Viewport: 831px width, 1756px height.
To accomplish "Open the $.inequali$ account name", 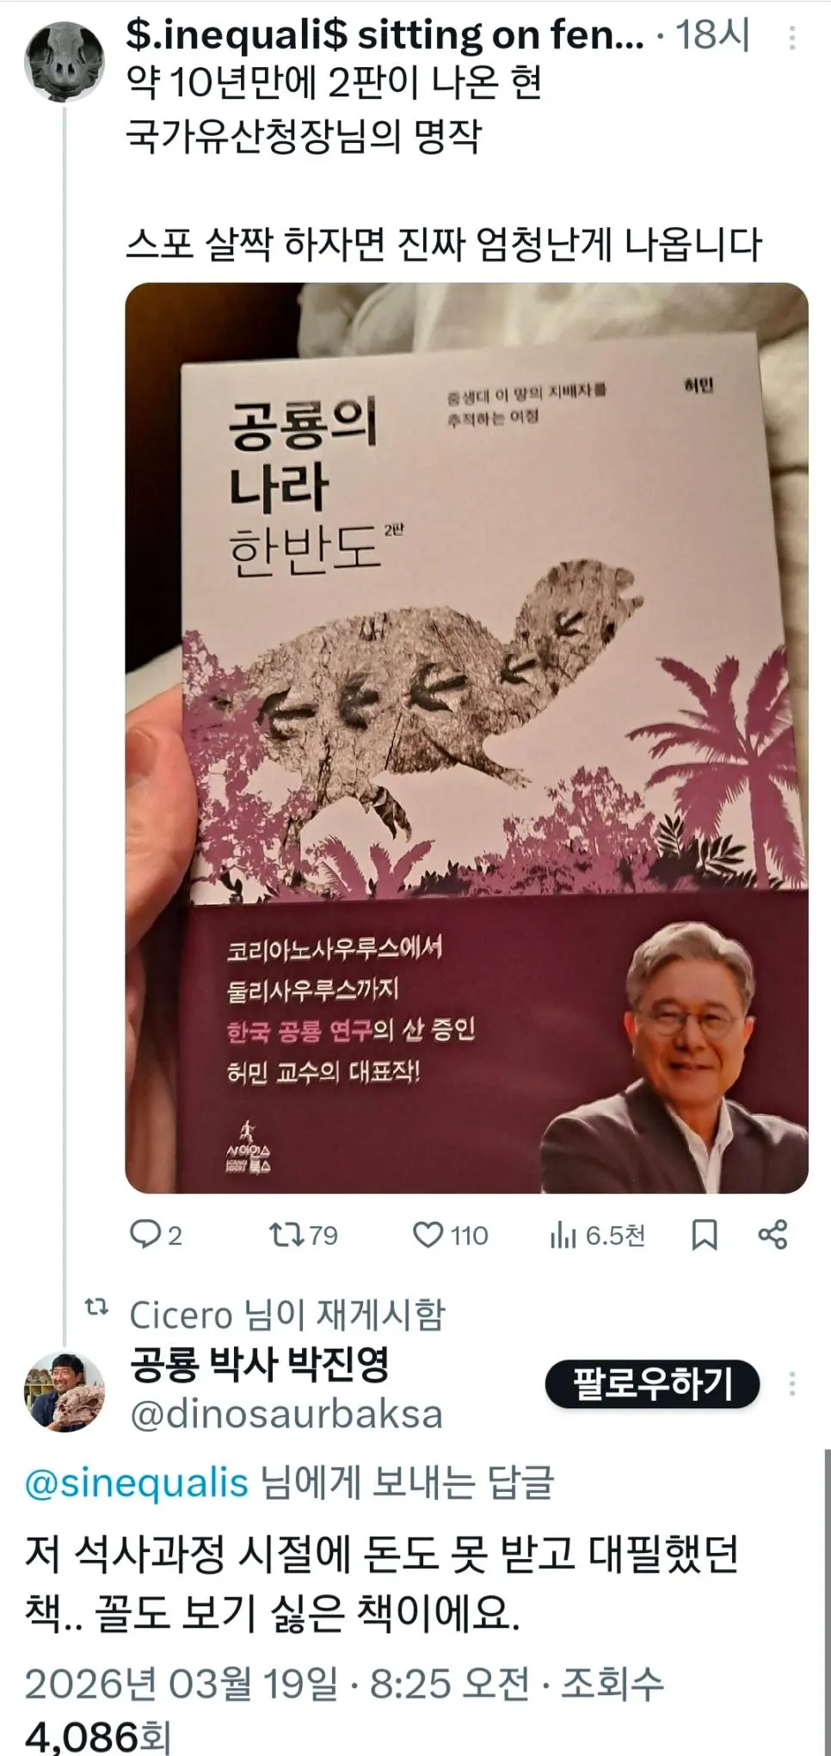I will 384,35.
